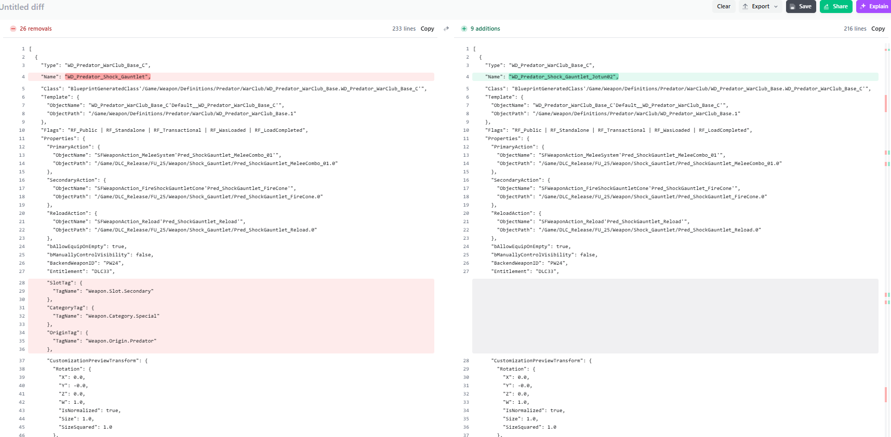Click the diff minimap scrollbar on the right edge

(x=887, y=208)
